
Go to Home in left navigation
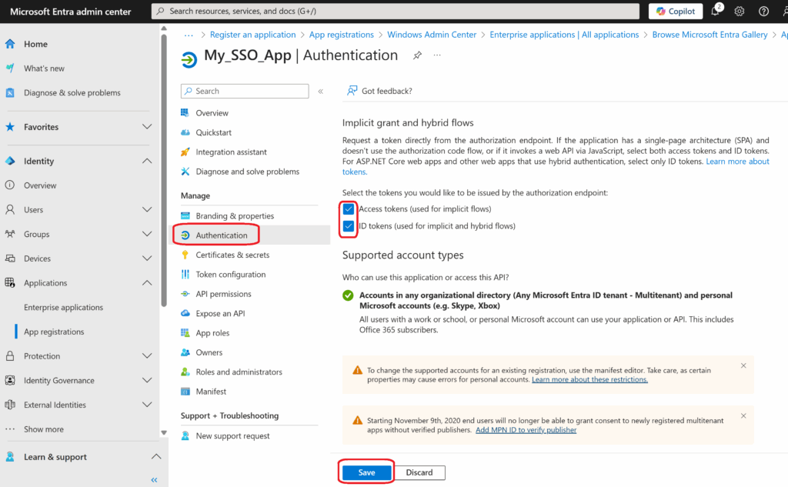pyautogui.click(x=35, y=44)
